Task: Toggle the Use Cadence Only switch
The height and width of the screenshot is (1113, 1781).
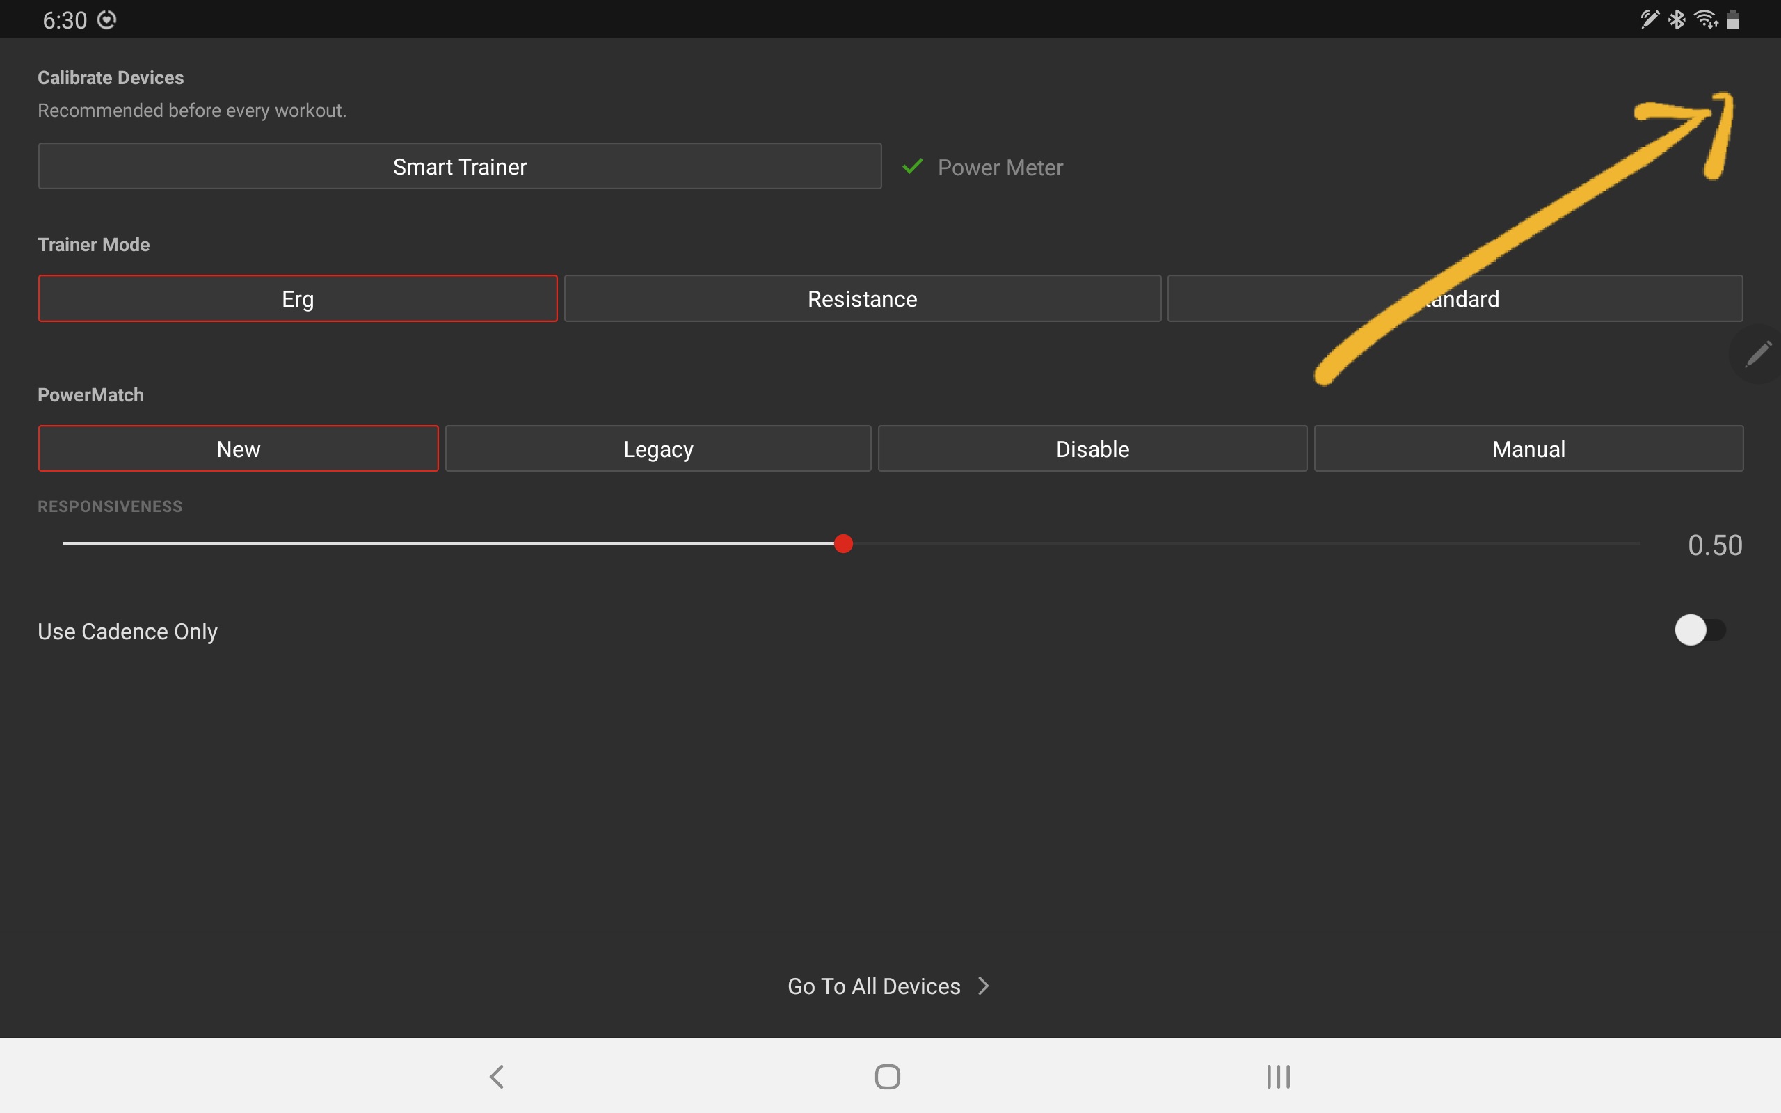Action: click(x=1700, y=630)
